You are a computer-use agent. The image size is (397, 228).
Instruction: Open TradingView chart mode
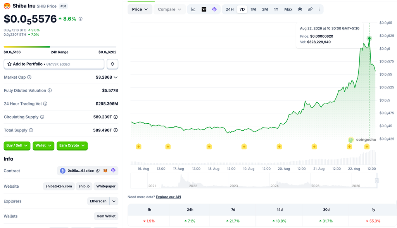click(x=204, y=9)
